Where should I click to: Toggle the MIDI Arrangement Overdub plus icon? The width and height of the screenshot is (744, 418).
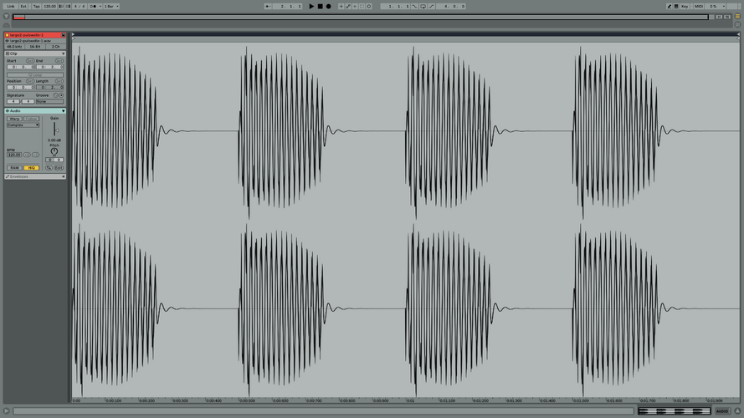click(341, 6)
